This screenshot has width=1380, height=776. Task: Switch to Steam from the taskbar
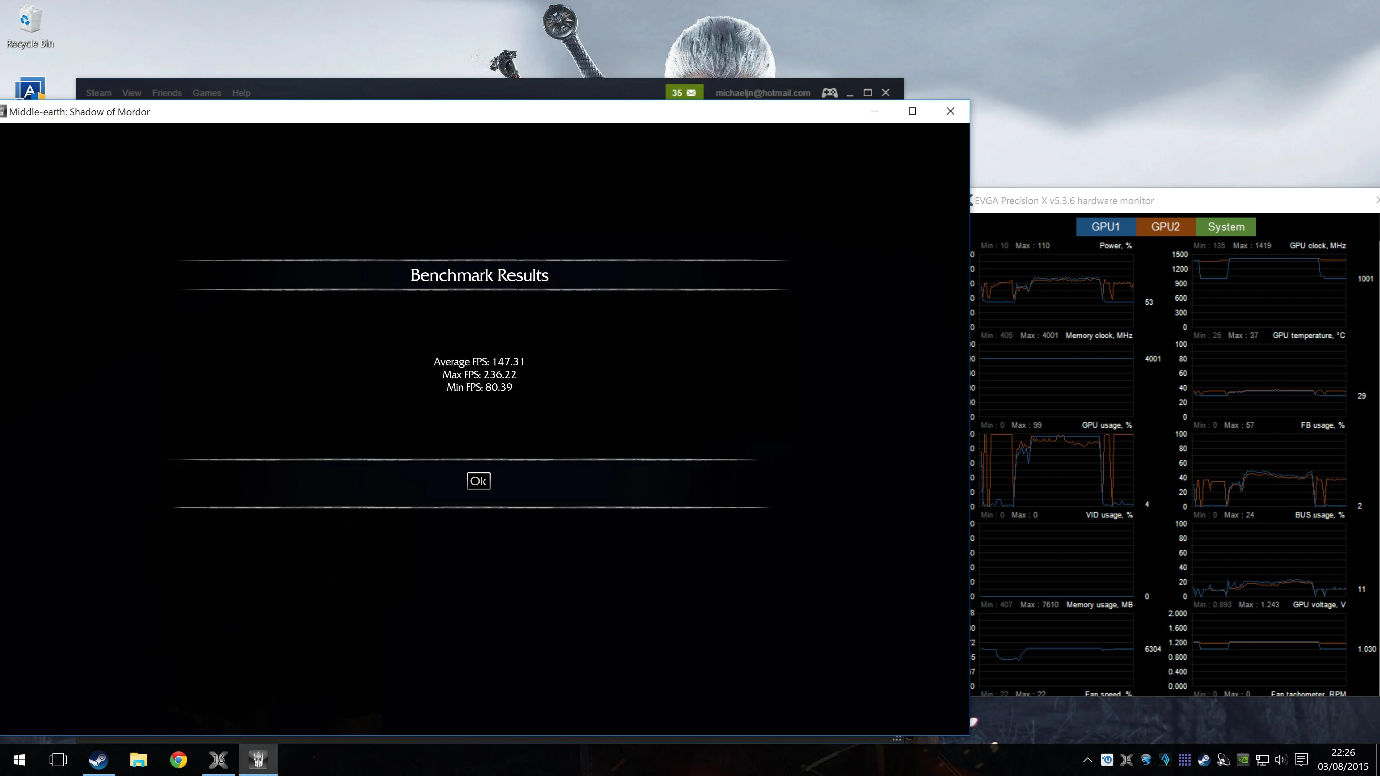(x=98, y=759)
